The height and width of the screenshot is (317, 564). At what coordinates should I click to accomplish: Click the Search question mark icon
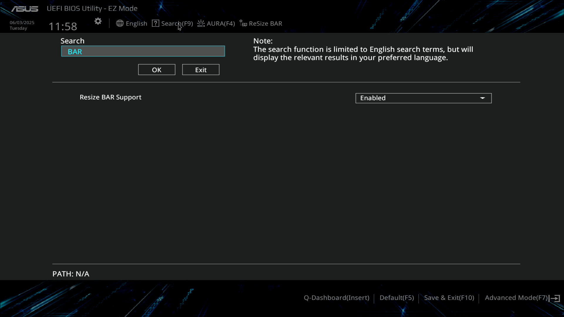click(x=155, y=23)
